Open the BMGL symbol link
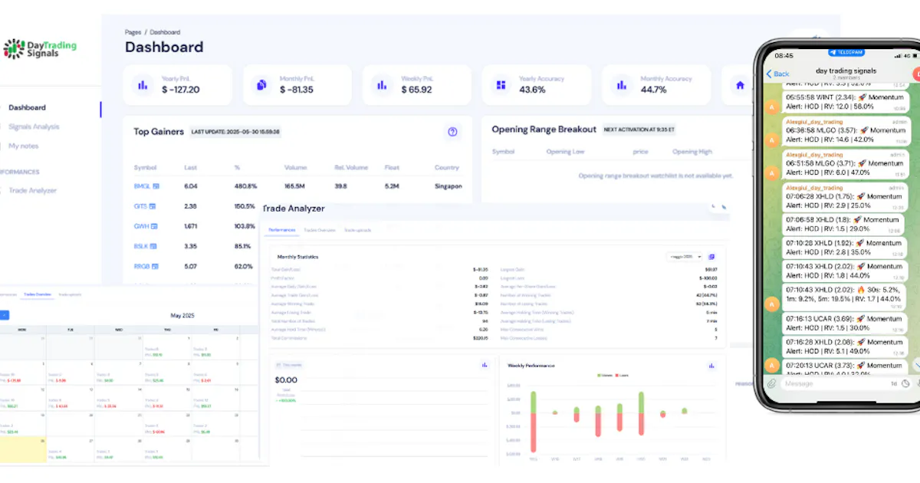920x483 pixels. tap(142, 186)
